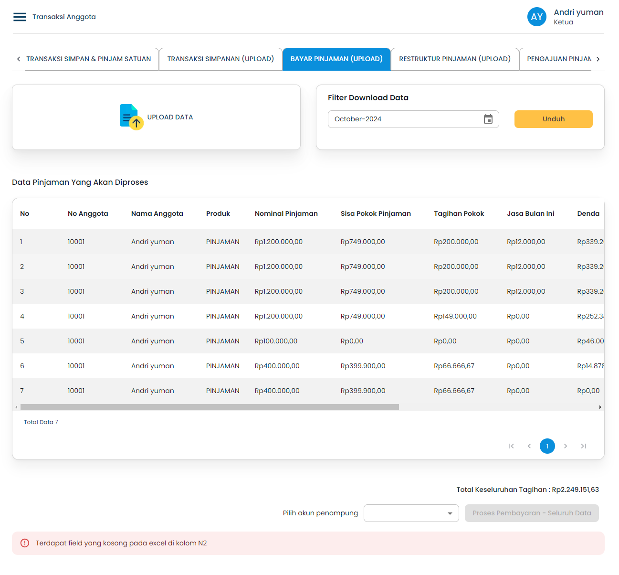This screenshot has width=619, height=575.
Task: Open the calendar date picker icon
Action: (488, 119)
